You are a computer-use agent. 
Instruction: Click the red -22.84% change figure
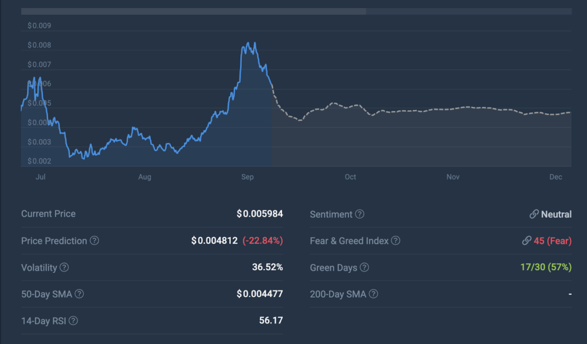tap(263, 241)
